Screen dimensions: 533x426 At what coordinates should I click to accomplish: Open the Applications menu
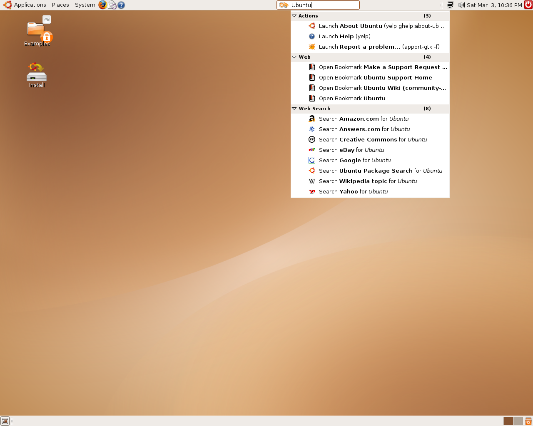coord(30,5)
